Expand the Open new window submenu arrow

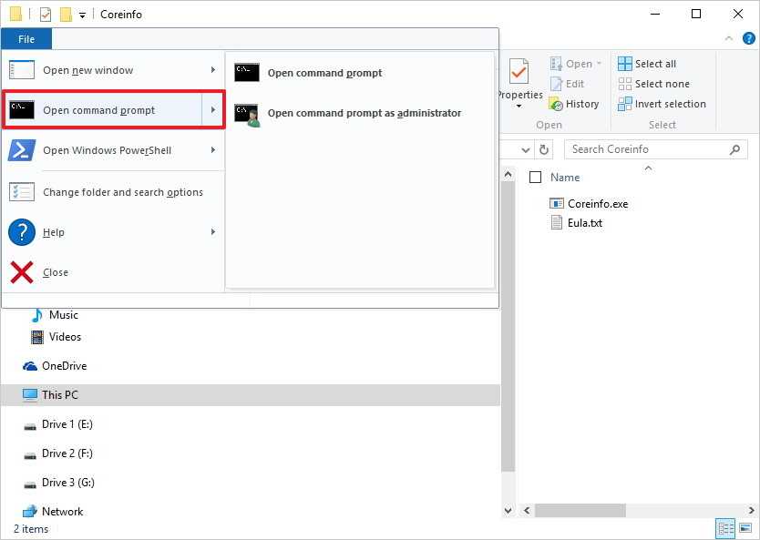coord(213,70)
